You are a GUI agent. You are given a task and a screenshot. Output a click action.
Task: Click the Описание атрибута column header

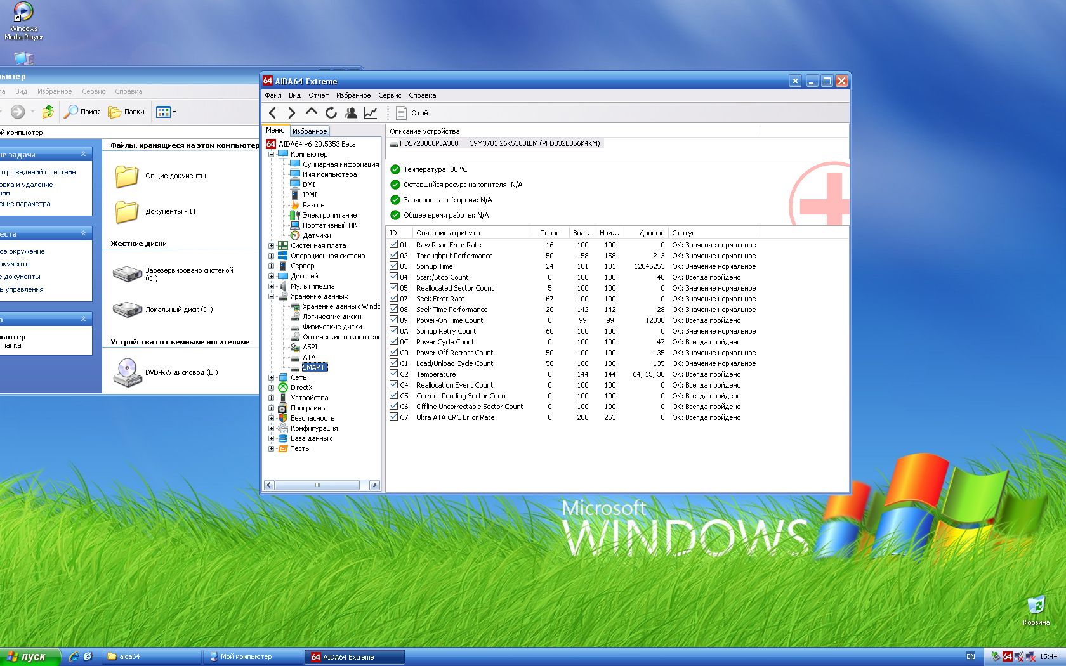[x=471, y=233]
